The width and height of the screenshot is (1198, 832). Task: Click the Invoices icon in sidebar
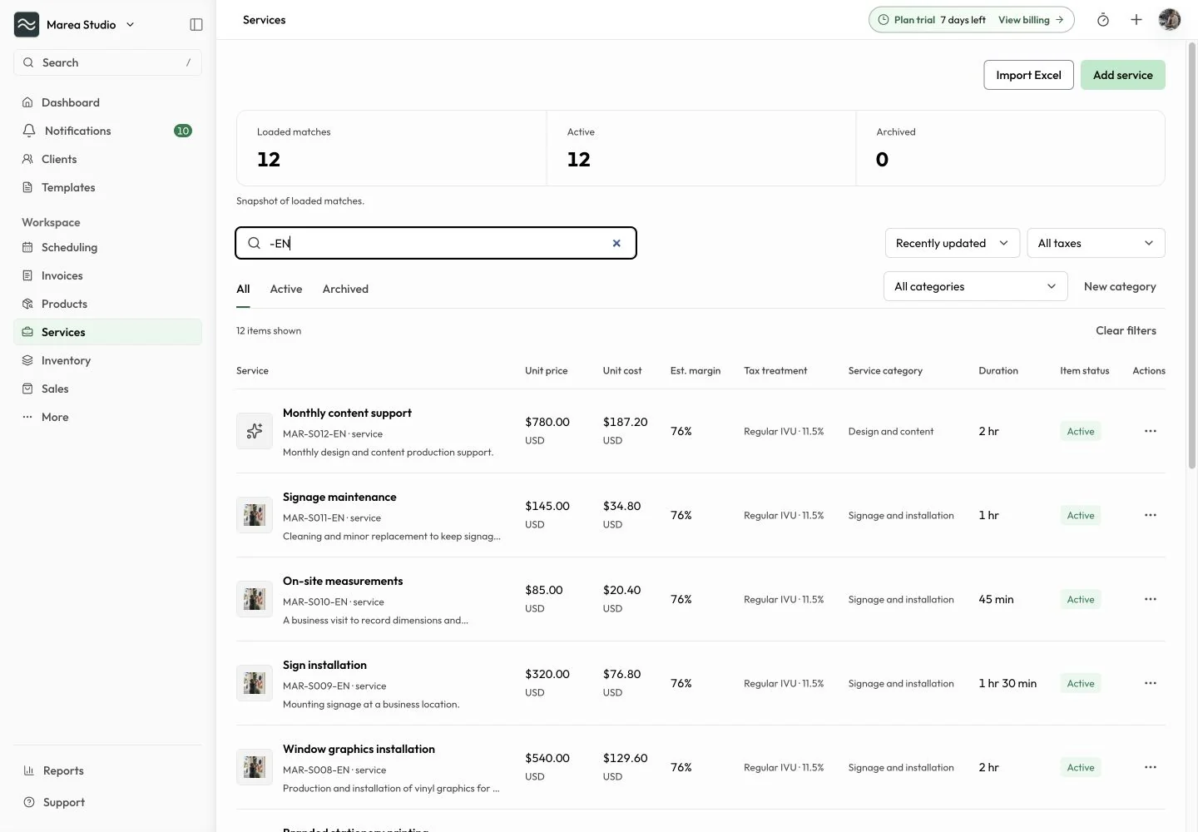(27, 275)
